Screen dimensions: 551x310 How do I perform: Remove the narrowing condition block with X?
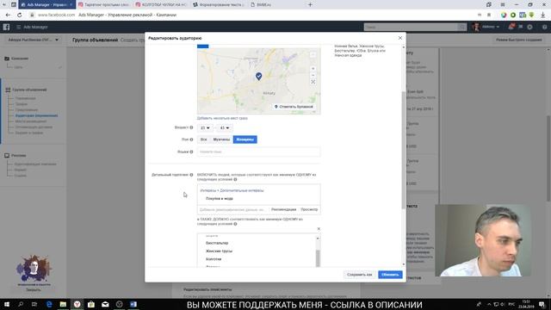(x=319, y=229)
